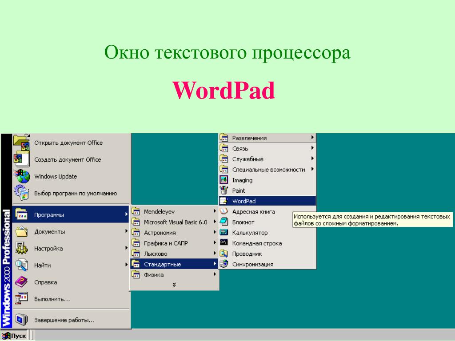Expand the Специальные возможности submenu arrow
The height and width of the screenshot is (341, 455).
[312, 169]
